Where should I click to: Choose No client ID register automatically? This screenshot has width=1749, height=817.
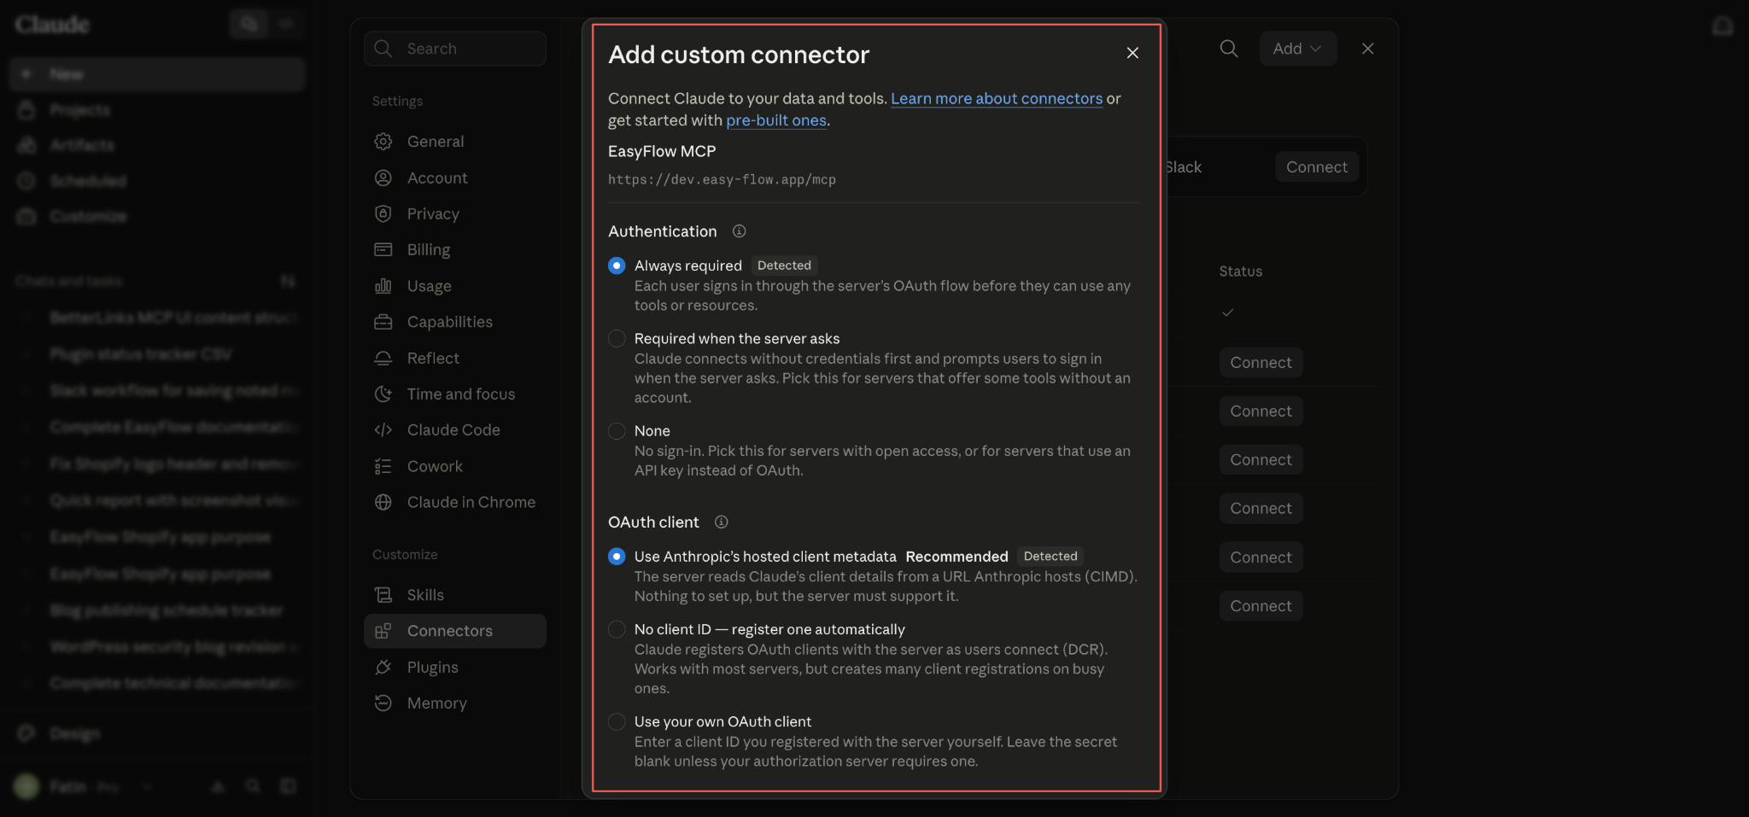[x=617, y=629]
